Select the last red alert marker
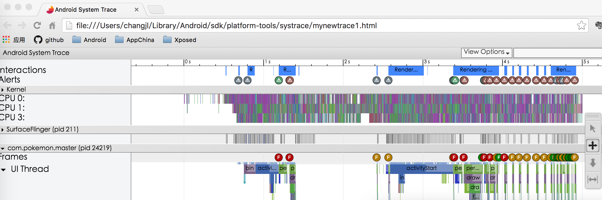 tap(575, 80)
